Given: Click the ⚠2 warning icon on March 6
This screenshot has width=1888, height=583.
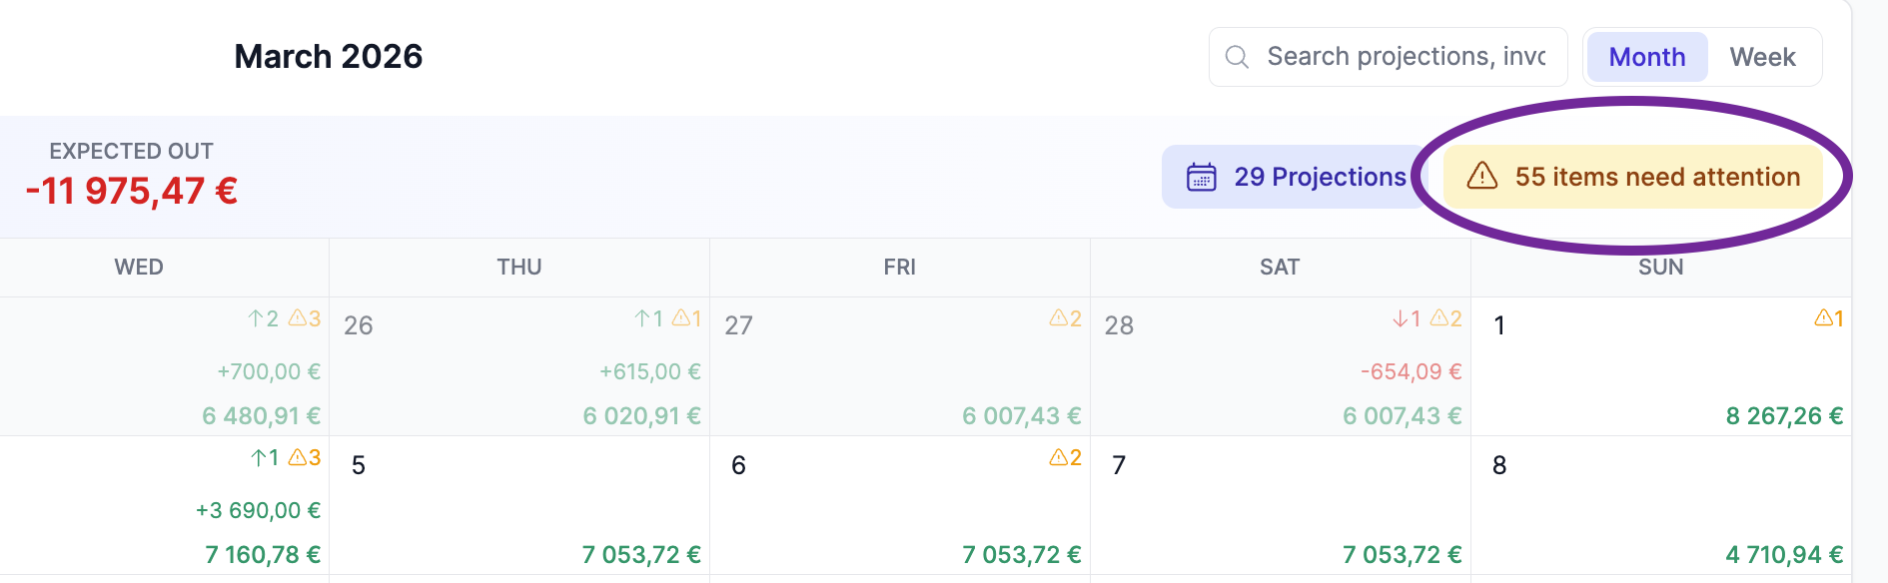Looking at the screenshot, I should (x=1062, y=458).
